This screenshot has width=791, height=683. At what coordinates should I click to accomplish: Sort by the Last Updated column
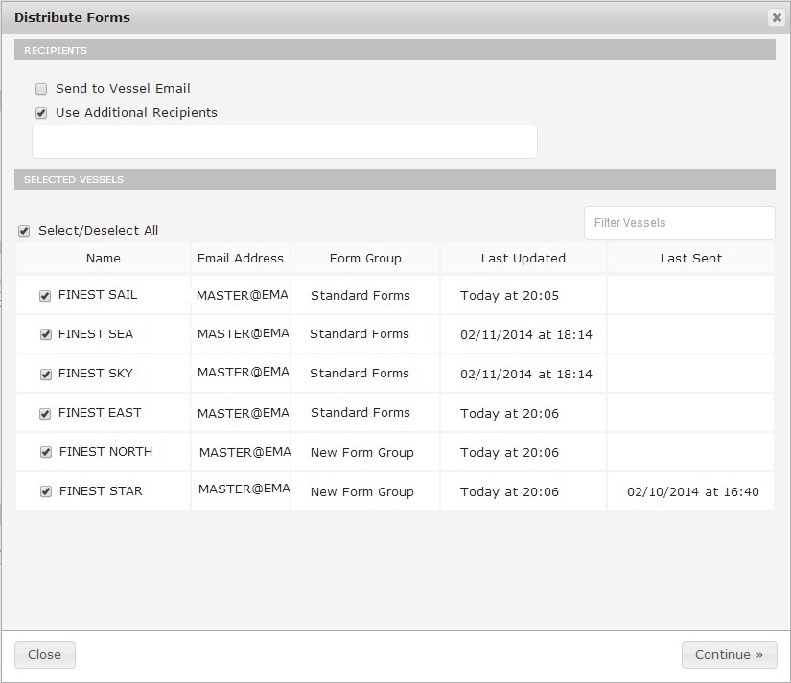[523, 258]
